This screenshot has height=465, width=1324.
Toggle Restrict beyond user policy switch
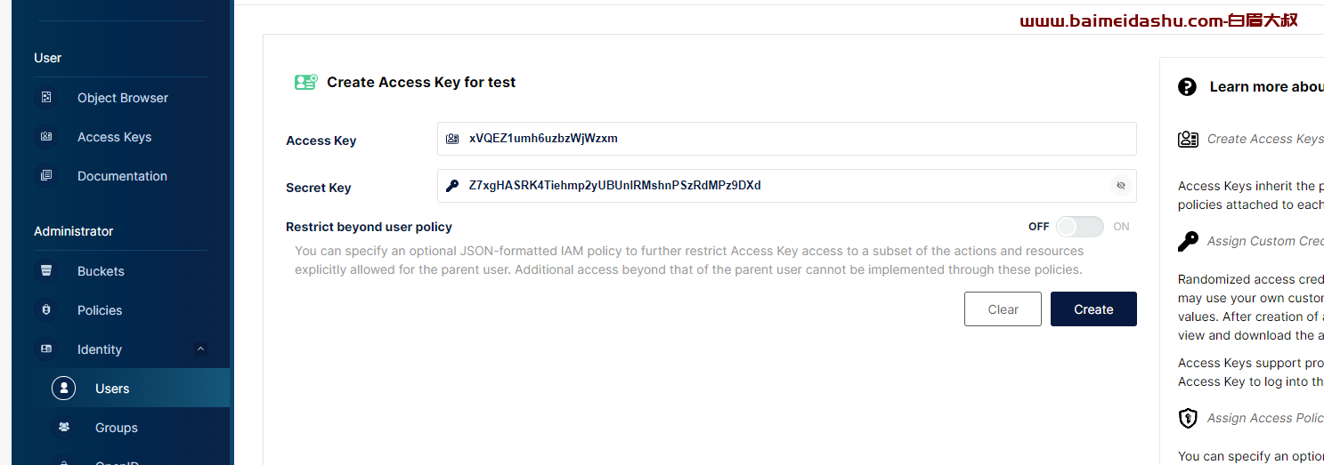(1080, 227)
